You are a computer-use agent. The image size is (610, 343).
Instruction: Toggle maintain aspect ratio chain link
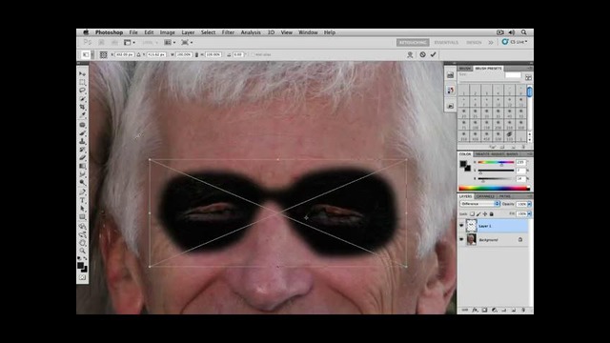pyautogui.click(x=196, y=55)
